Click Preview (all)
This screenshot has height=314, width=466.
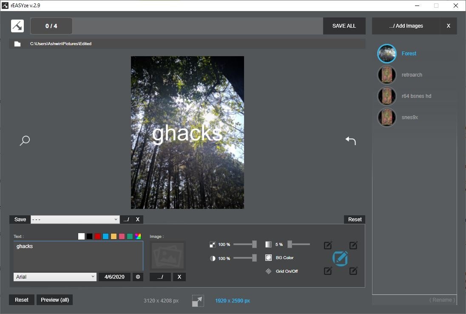pyautogui.click(x=55, y=300)
